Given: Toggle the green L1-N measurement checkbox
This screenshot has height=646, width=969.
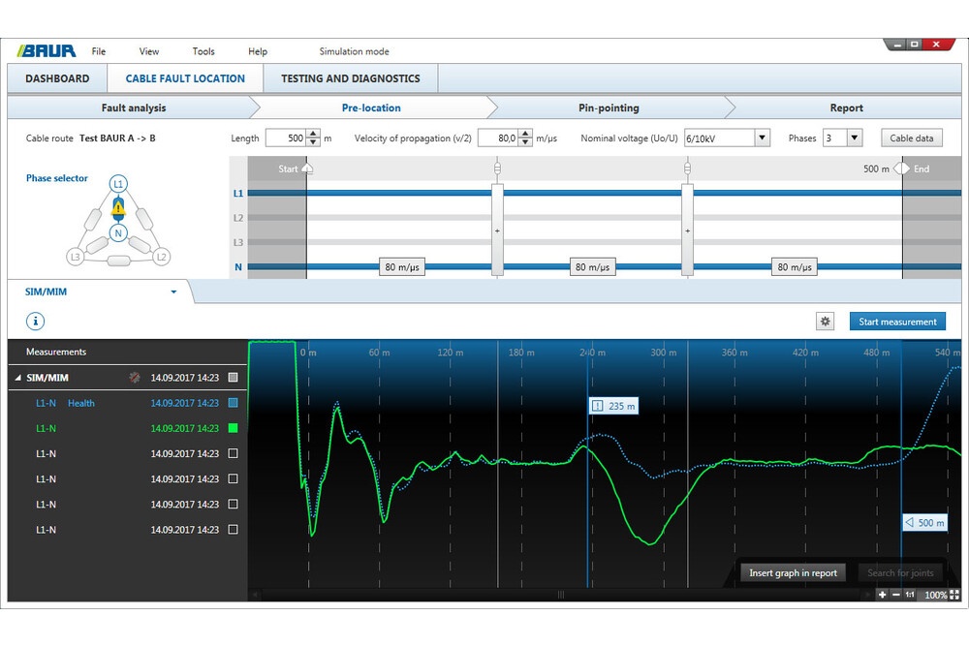Looking at the screenshot, I should click(232, 428).
